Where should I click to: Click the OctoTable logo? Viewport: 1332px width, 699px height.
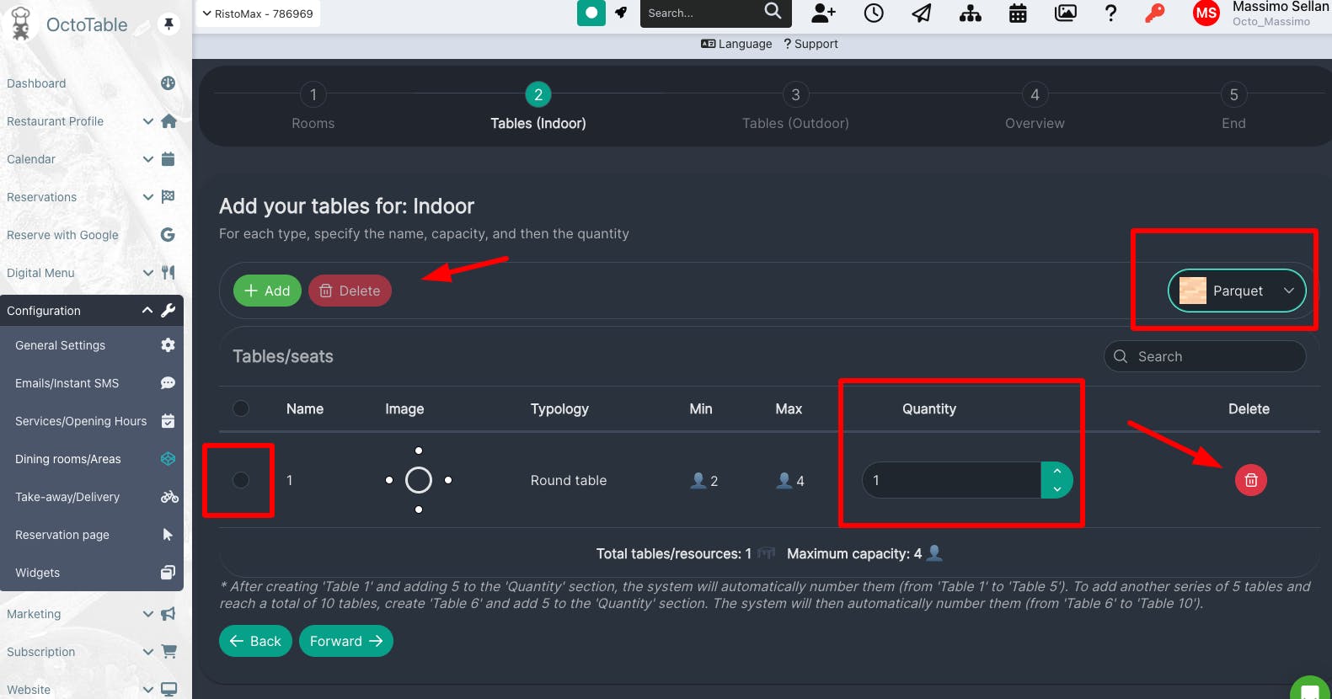coord(69,24)
